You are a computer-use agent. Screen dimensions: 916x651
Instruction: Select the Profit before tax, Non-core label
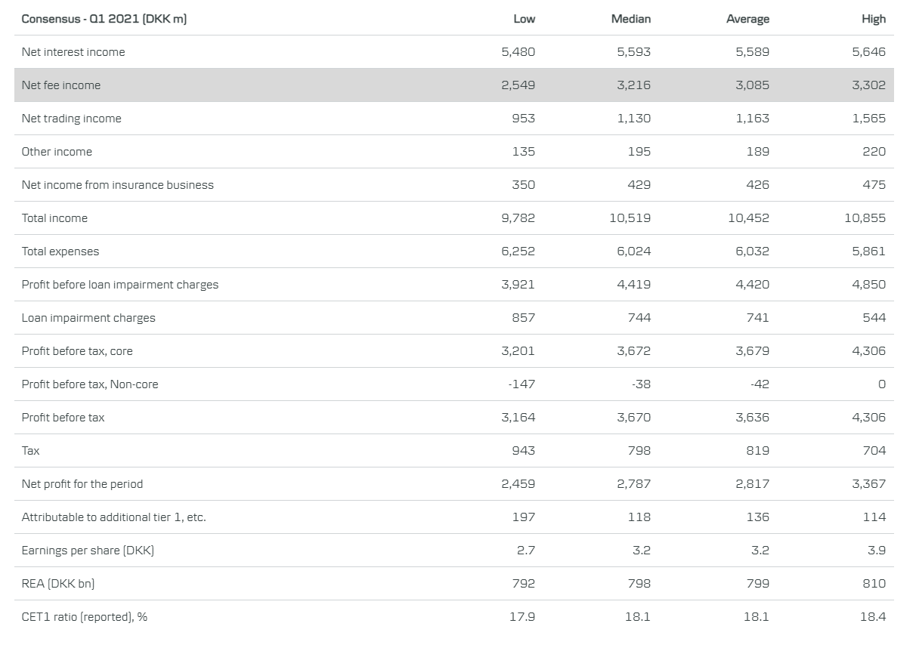click(90, 384)
